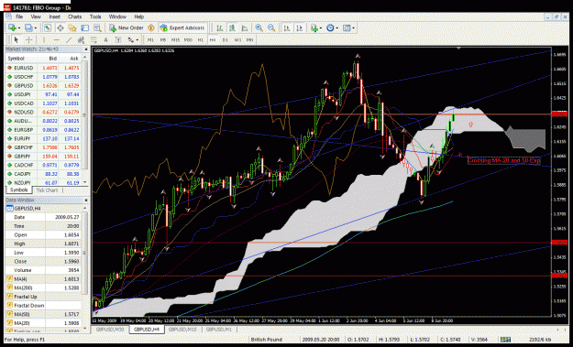The image size is (573, 347).
Task: Select the Text Label tool
Action: click(x=118, y=39)
